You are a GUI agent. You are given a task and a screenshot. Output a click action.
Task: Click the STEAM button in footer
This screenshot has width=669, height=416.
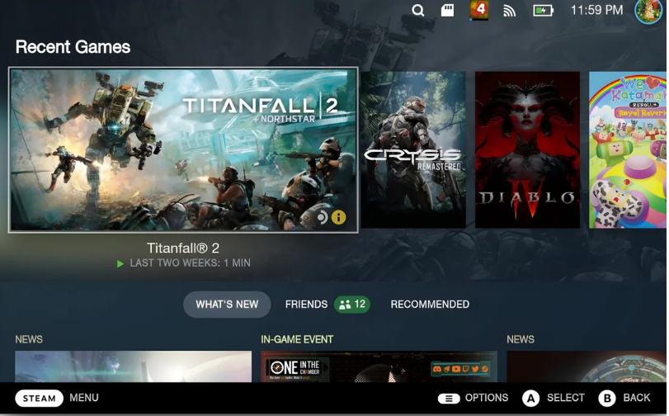40,399
